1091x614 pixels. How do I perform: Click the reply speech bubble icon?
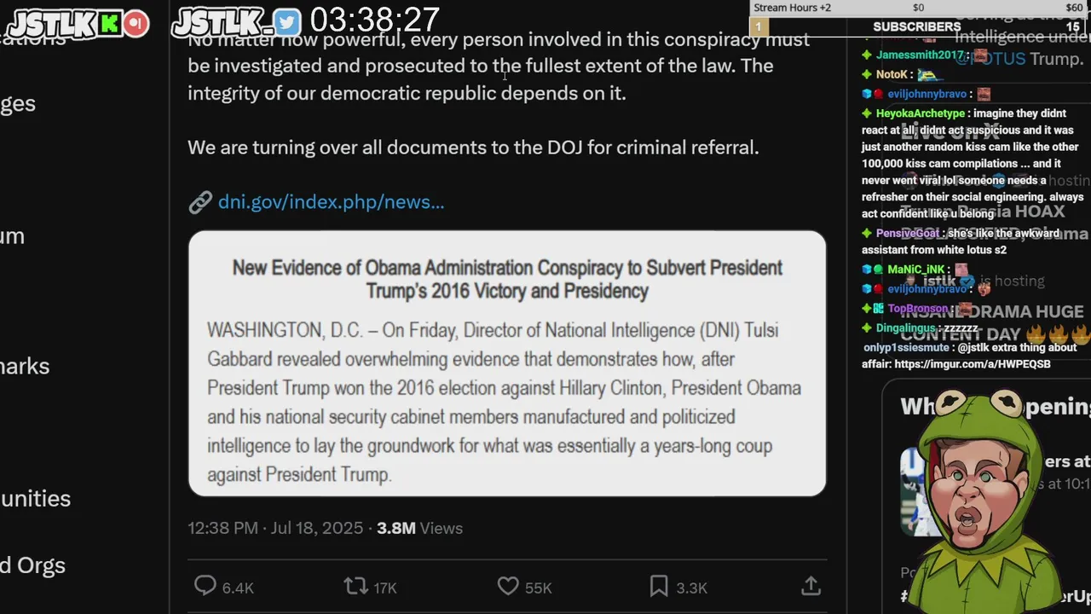pos(205,586)
